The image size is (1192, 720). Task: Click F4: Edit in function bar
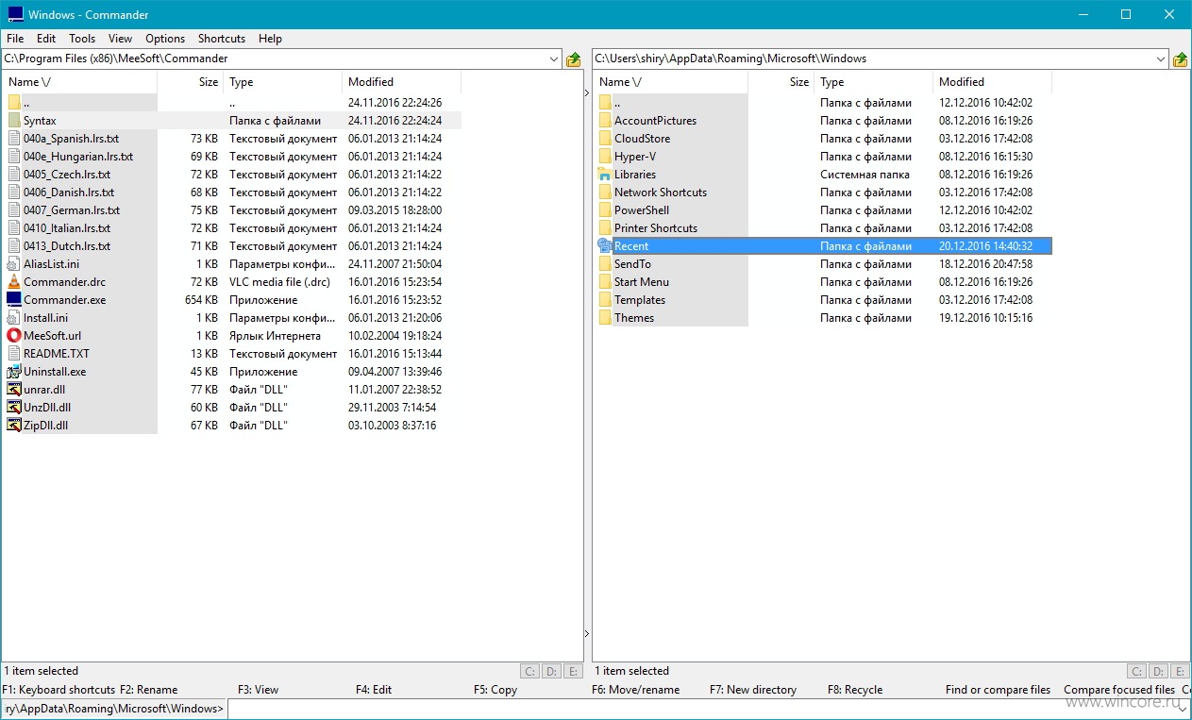[374, 690]
